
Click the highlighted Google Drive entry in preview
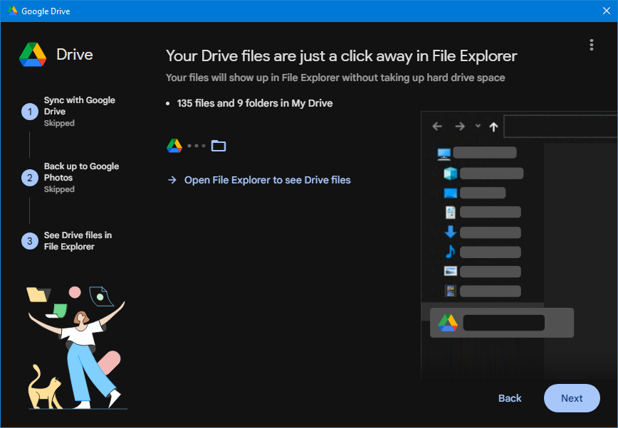point(501,322)
